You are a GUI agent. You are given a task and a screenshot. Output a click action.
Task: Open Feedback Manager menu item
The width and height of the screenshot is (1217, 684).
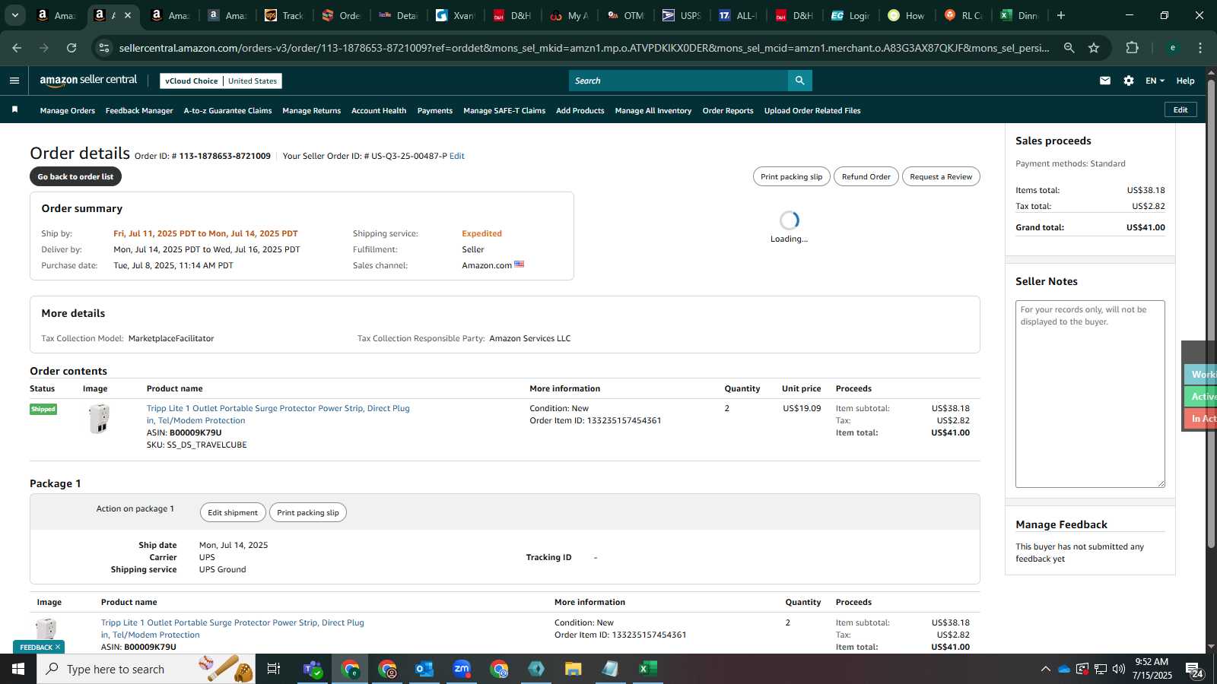click(x=139, y=110)
